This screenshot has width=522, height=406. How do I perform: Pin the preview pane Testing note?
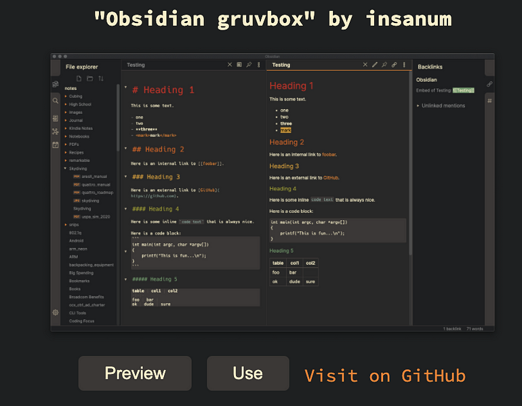click(384, 64)
